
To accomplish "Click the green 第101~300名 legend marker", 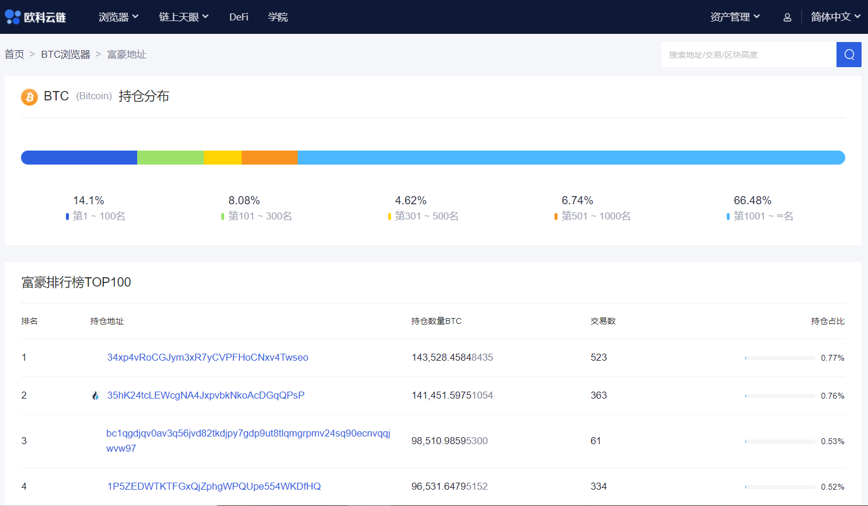I will (223, 217).
